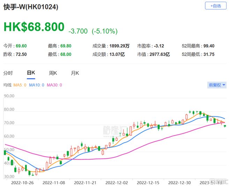
Task: Click the MA30 moving average label
Action: click(54, 85)
